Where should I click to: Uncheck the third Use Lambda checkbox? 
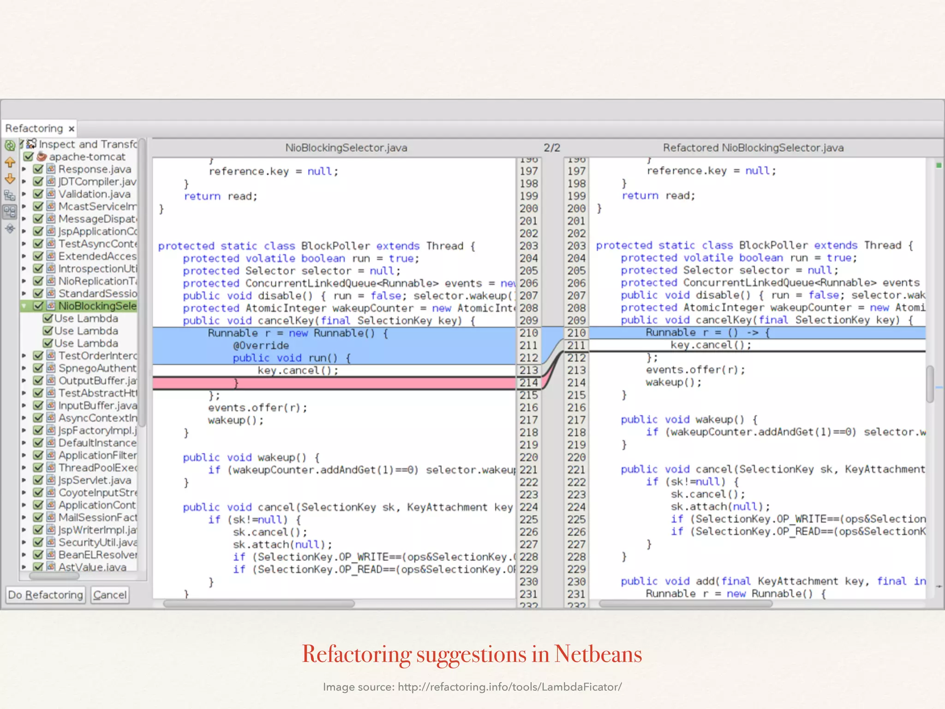48,343
